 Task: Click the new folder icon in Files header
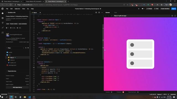click(x=28, y=48)
